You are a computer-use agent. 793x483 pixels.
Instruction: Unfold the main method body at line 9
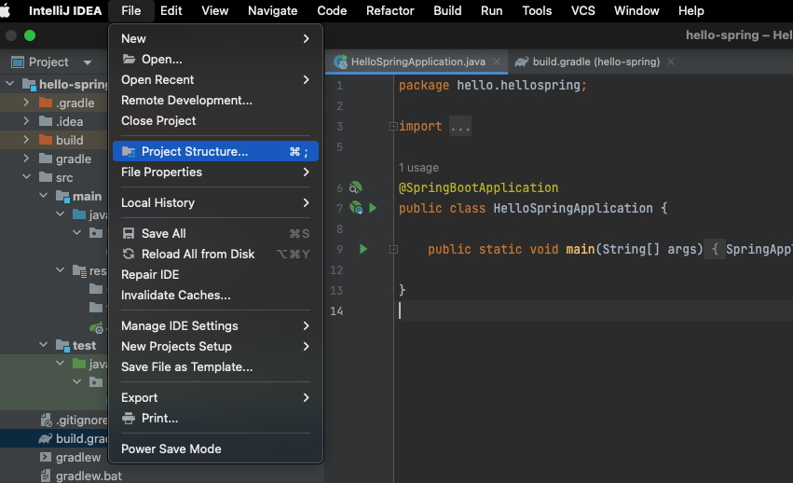[x=393, y=250]
